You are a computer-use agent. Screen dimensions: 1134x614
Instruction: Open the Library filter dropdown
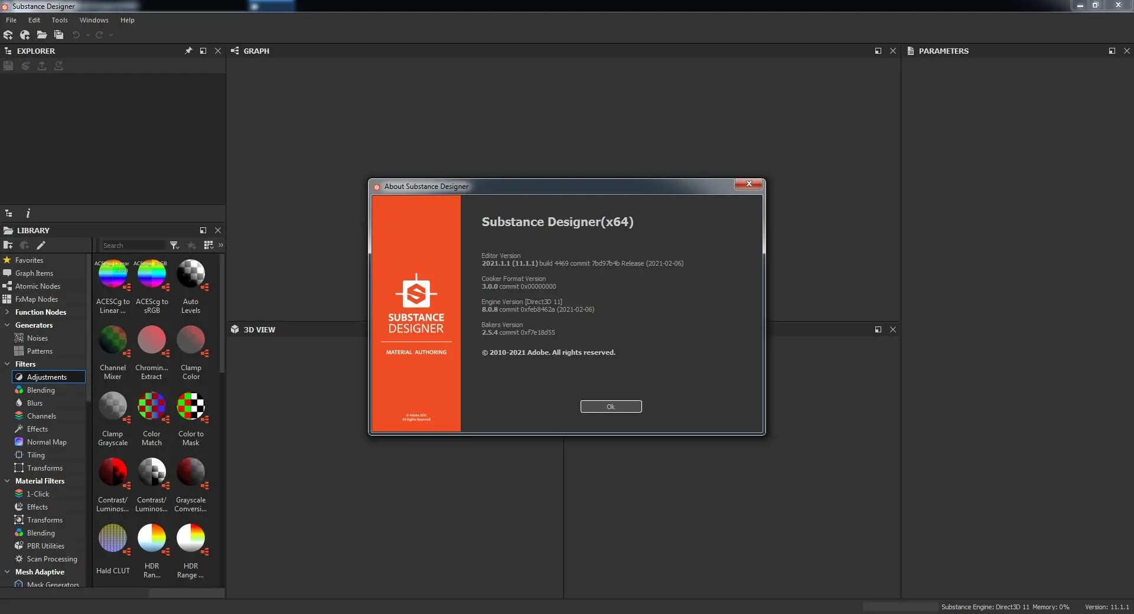[x=174, y=246]
